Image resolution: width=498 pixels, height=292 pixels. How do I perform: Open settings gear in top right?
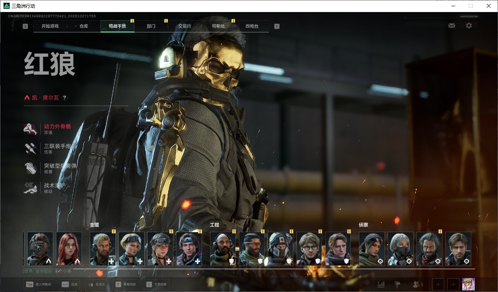pos(469,26)
